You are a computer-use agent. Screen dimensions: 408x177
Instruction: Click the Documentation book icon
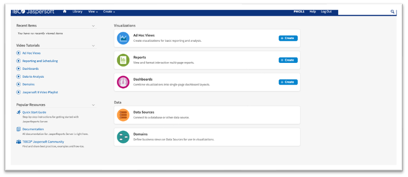(x=19, y=129)
